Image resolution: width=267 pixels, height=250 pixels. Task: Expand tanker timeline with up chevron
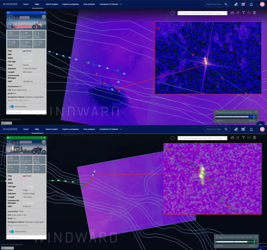256,117
